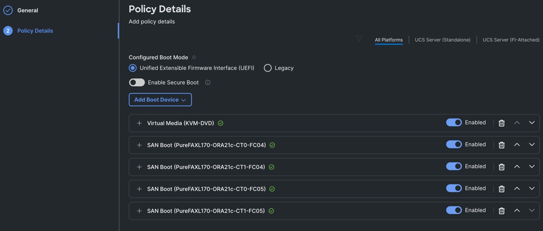Image resolution: width=543 pixels, height=231 pixels.
Task: Click trash icon for SAN Boot CT1-FC05
Action: (501, 211)
